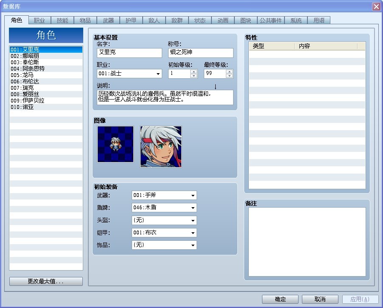Decrease 最终等级 with down arrow
This screenshot has width=383, height=308.
229,76
